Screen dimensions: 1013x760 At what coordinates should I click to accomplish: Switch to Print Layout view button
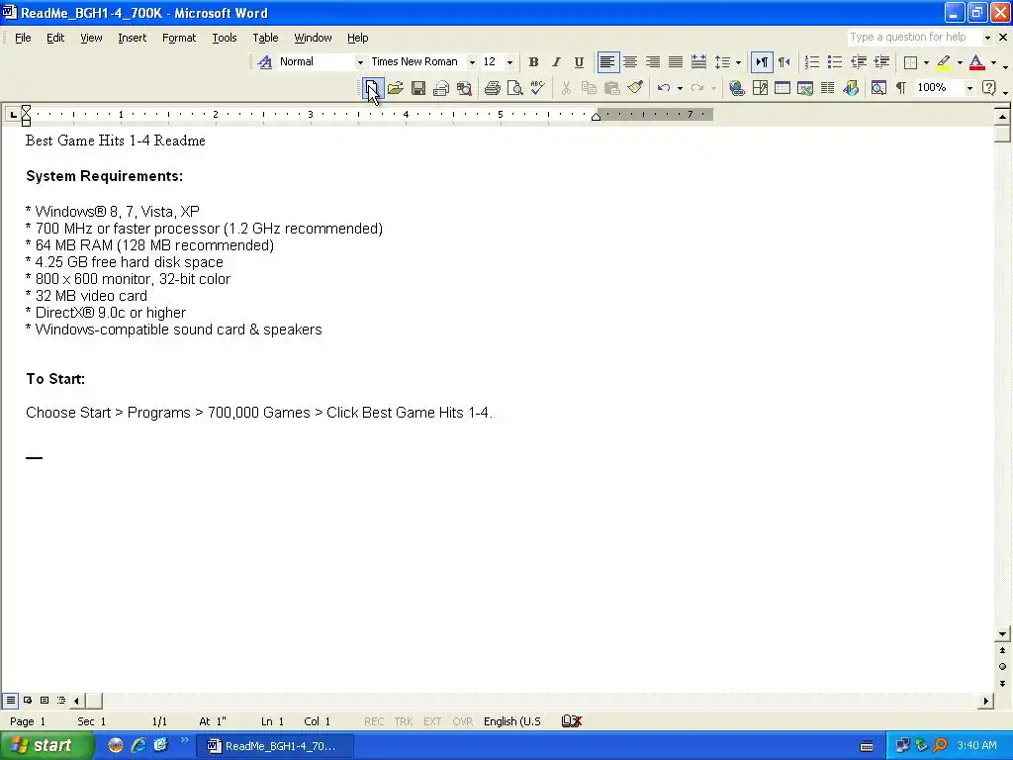tap(45, 700)
